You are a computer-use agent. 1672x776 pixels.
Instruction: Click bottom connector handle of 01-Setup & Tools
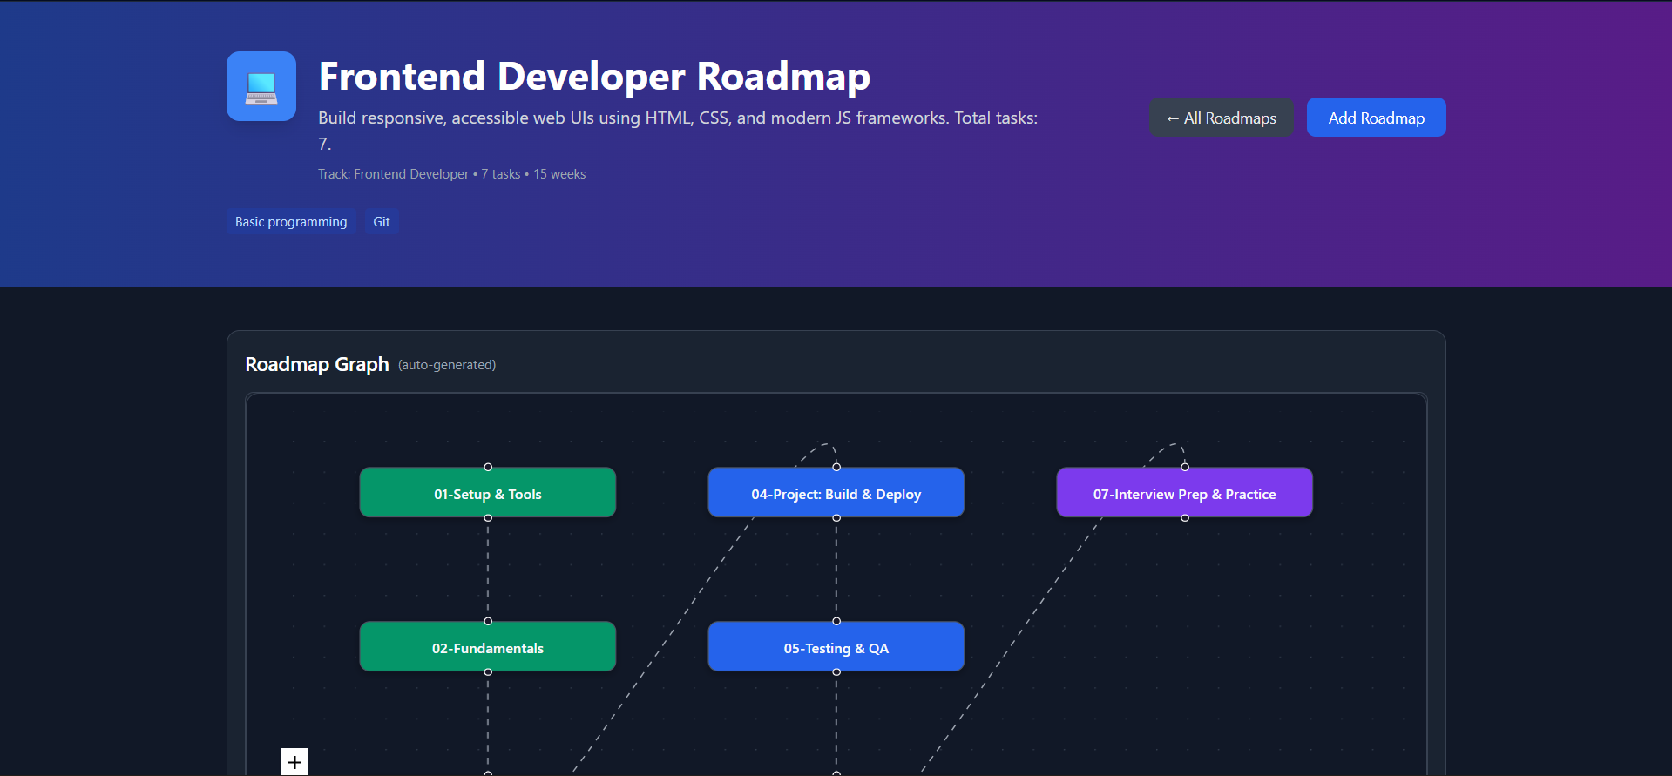click(x=488, y=517)
